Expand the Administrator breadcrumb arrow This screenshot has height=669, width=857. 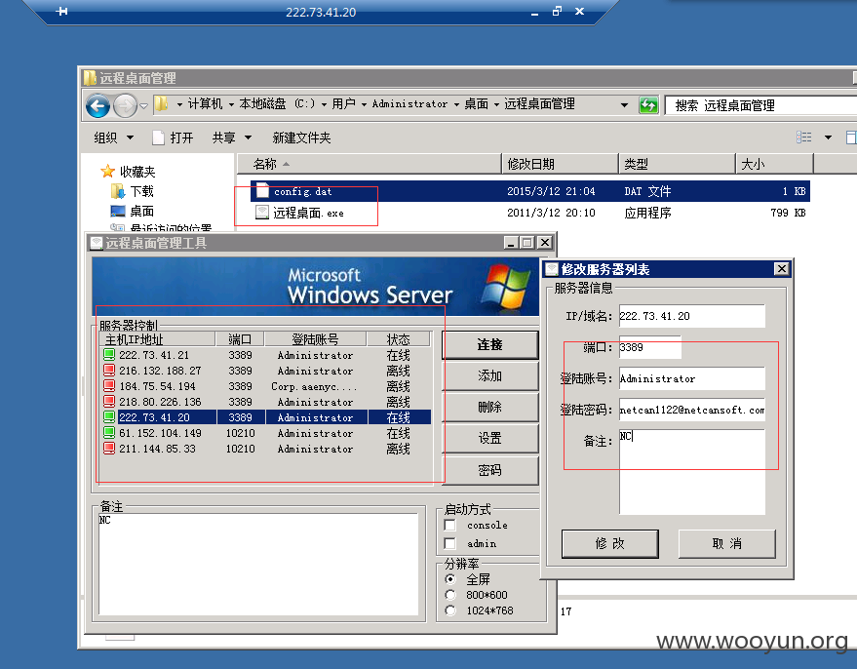456,104
